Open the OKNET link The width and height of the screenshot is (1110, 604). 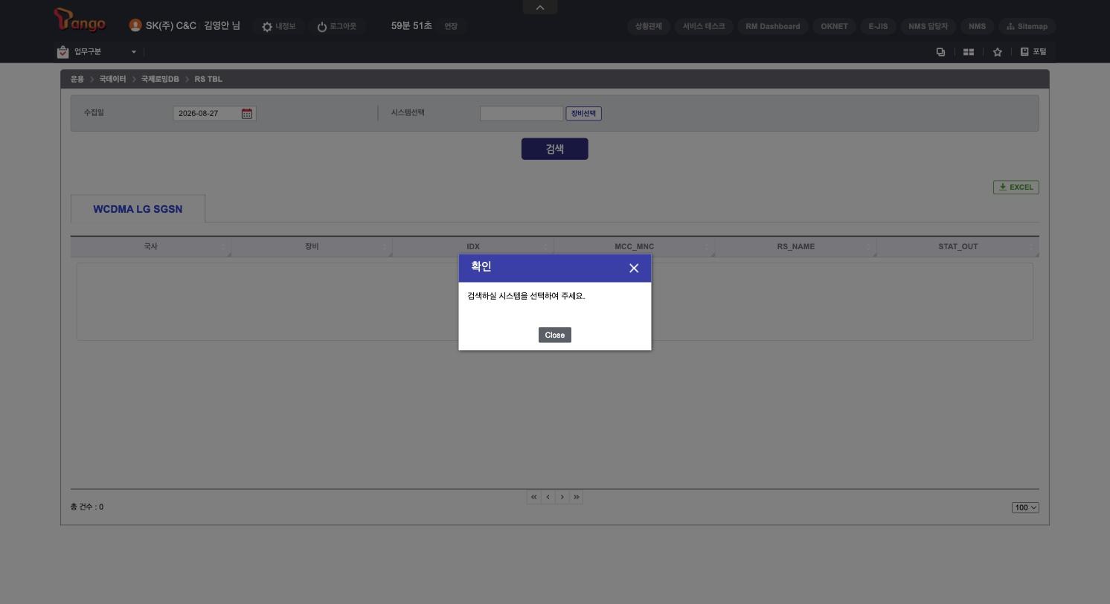pyautogui.click(x=834, y=26)
